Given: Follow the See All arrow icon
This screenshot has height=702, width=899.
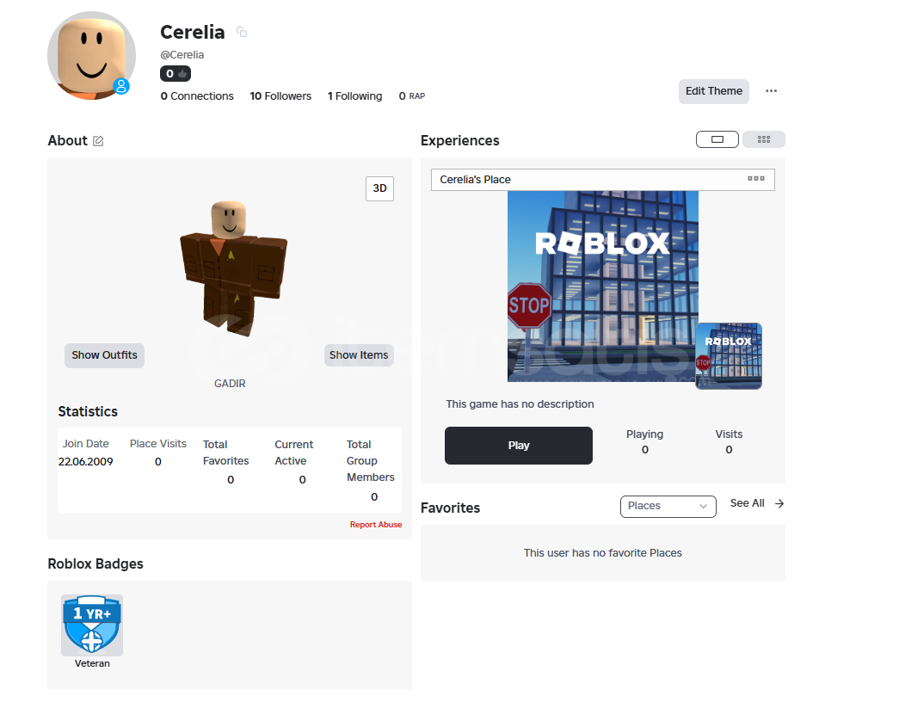Looking at the screenshot, I should pos(779,503).
